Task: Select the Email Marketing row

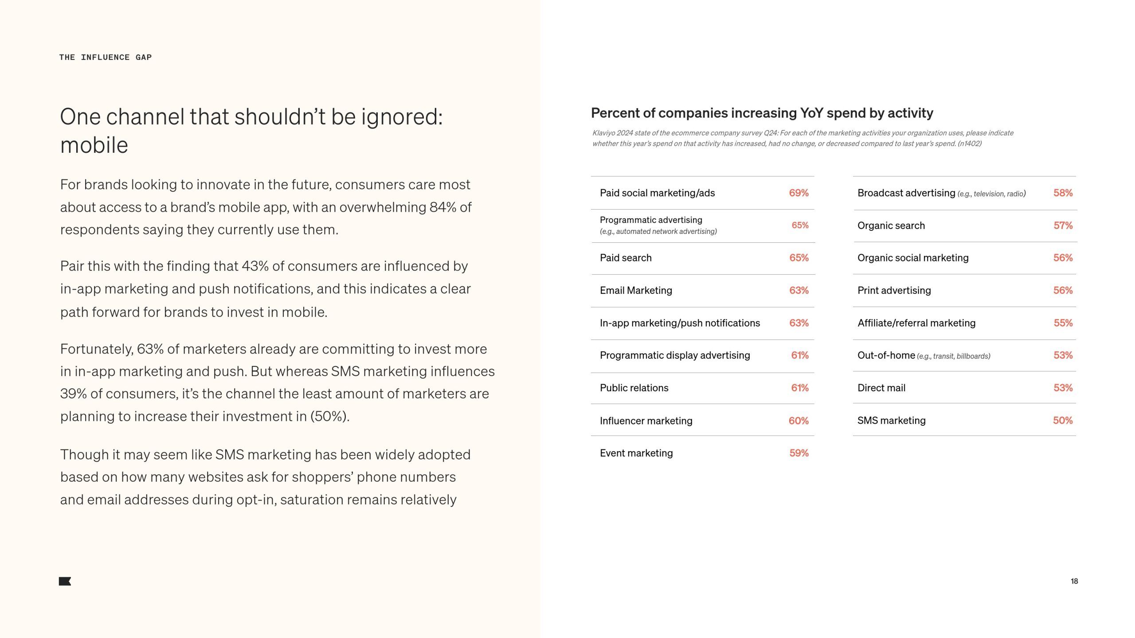Action: click(703, 291)
